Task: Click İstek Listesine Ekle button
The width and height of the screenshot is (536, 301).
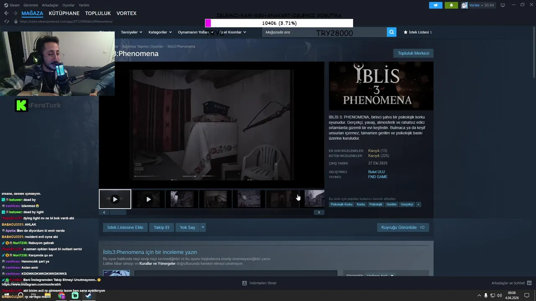Action: pos(125,227)
